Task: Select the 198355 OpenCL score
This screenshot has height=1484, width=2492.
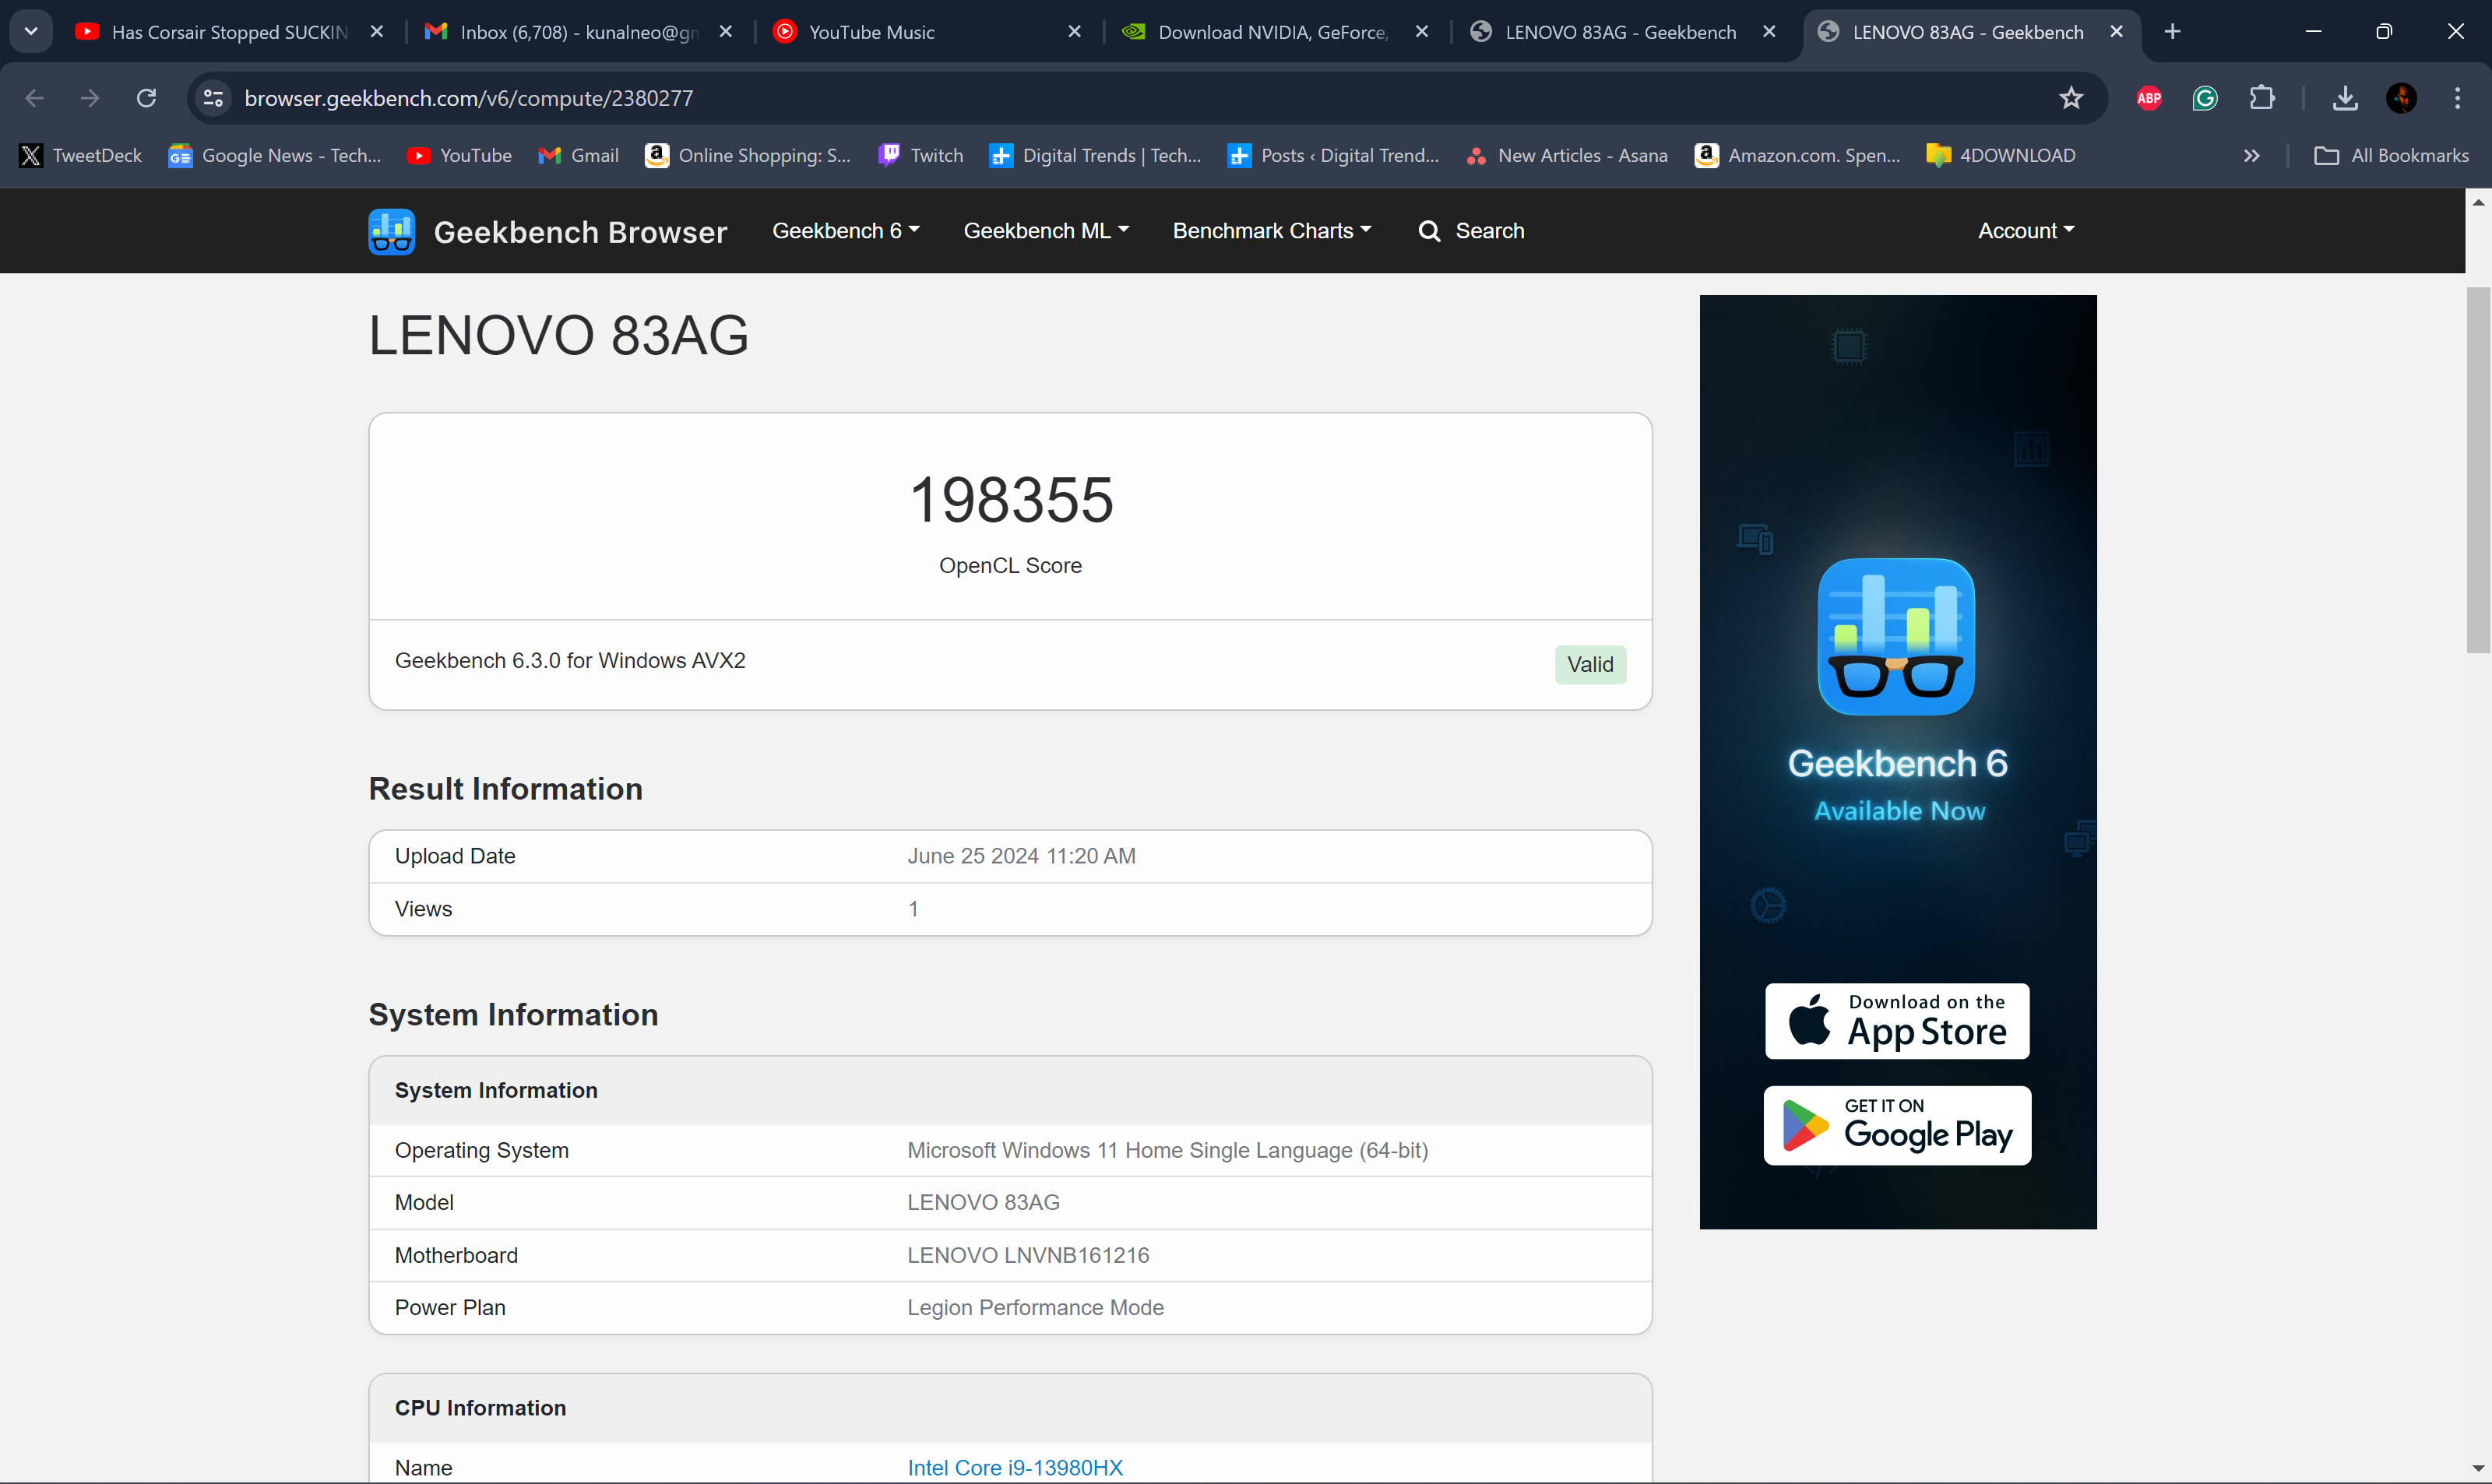Action: pos(1011,499)
